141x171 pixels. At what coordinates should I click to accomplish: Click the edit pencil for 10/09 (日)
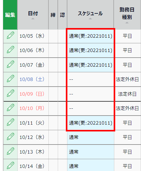pos(11,93)
